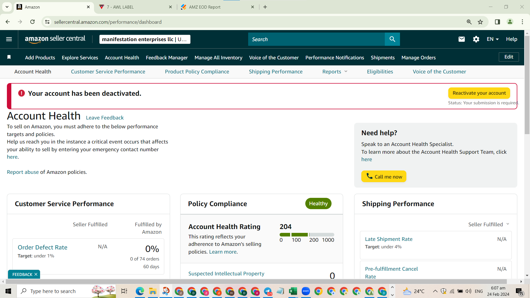Click Learn more under Account Health Rating

point(223,252)
